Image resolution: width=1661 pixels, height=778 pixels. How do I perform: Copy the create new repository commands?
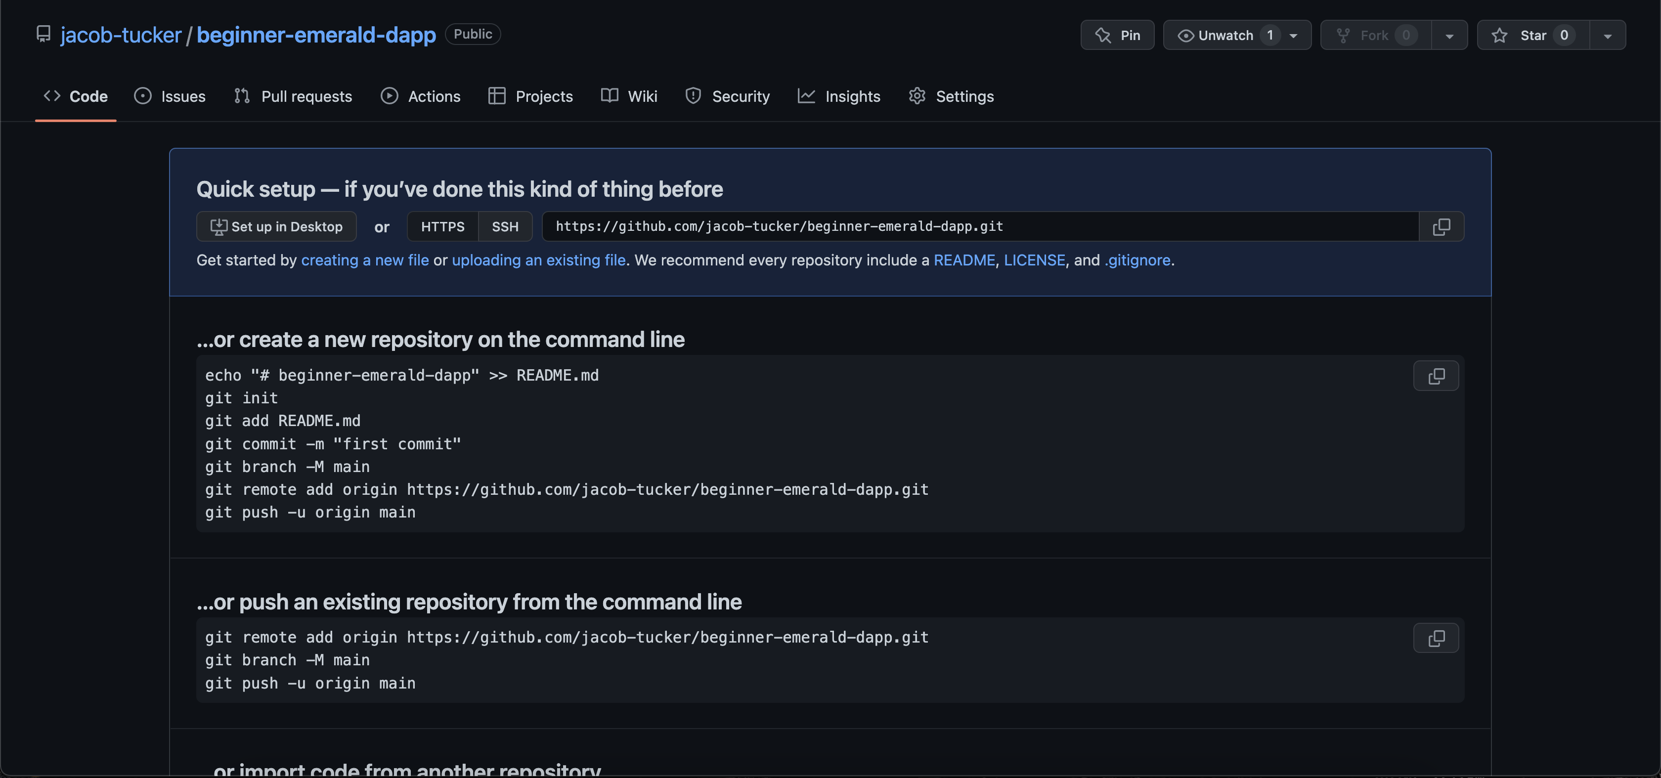pos(1436,376)
